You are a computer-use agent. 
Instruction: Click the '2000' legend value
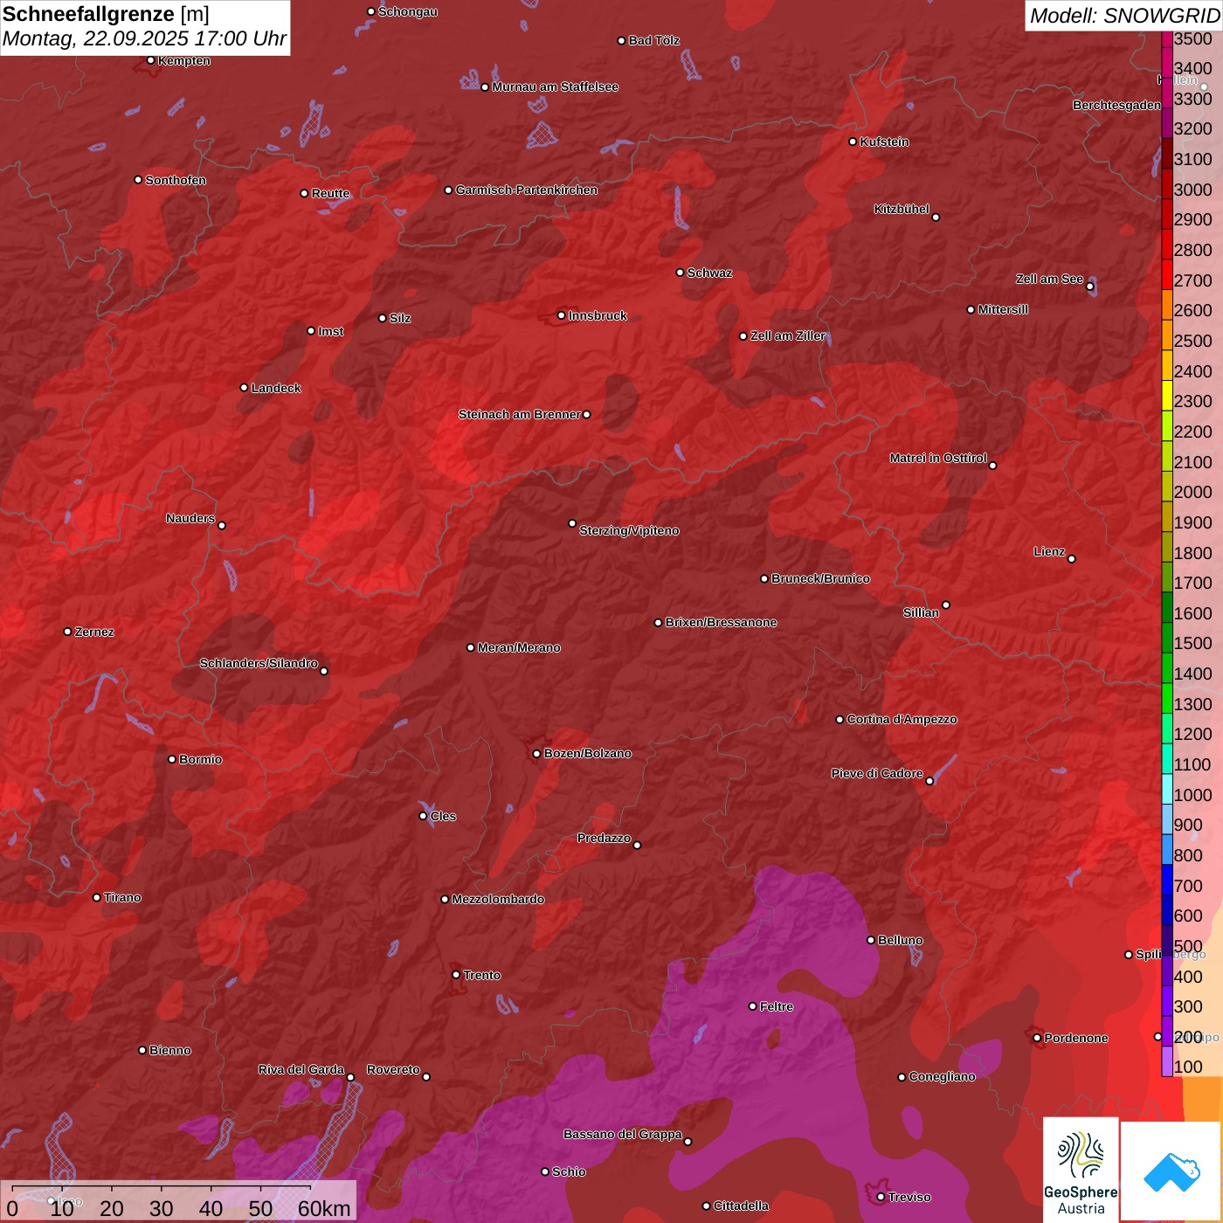pos(1193,492)
